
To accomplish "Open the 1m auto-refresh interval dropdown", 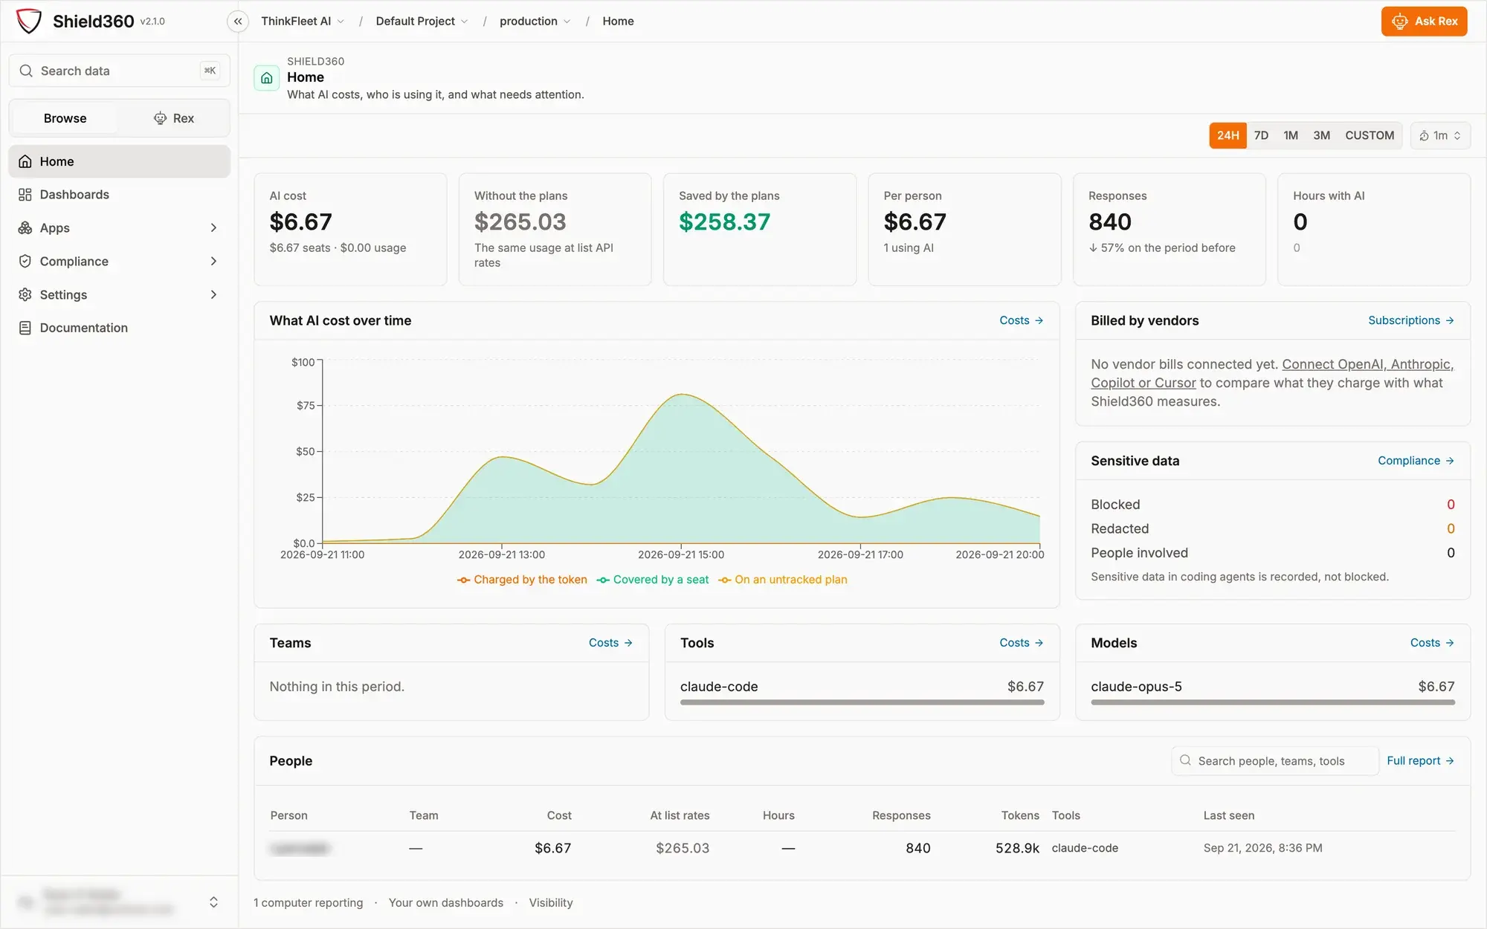I will [1440, 135].
